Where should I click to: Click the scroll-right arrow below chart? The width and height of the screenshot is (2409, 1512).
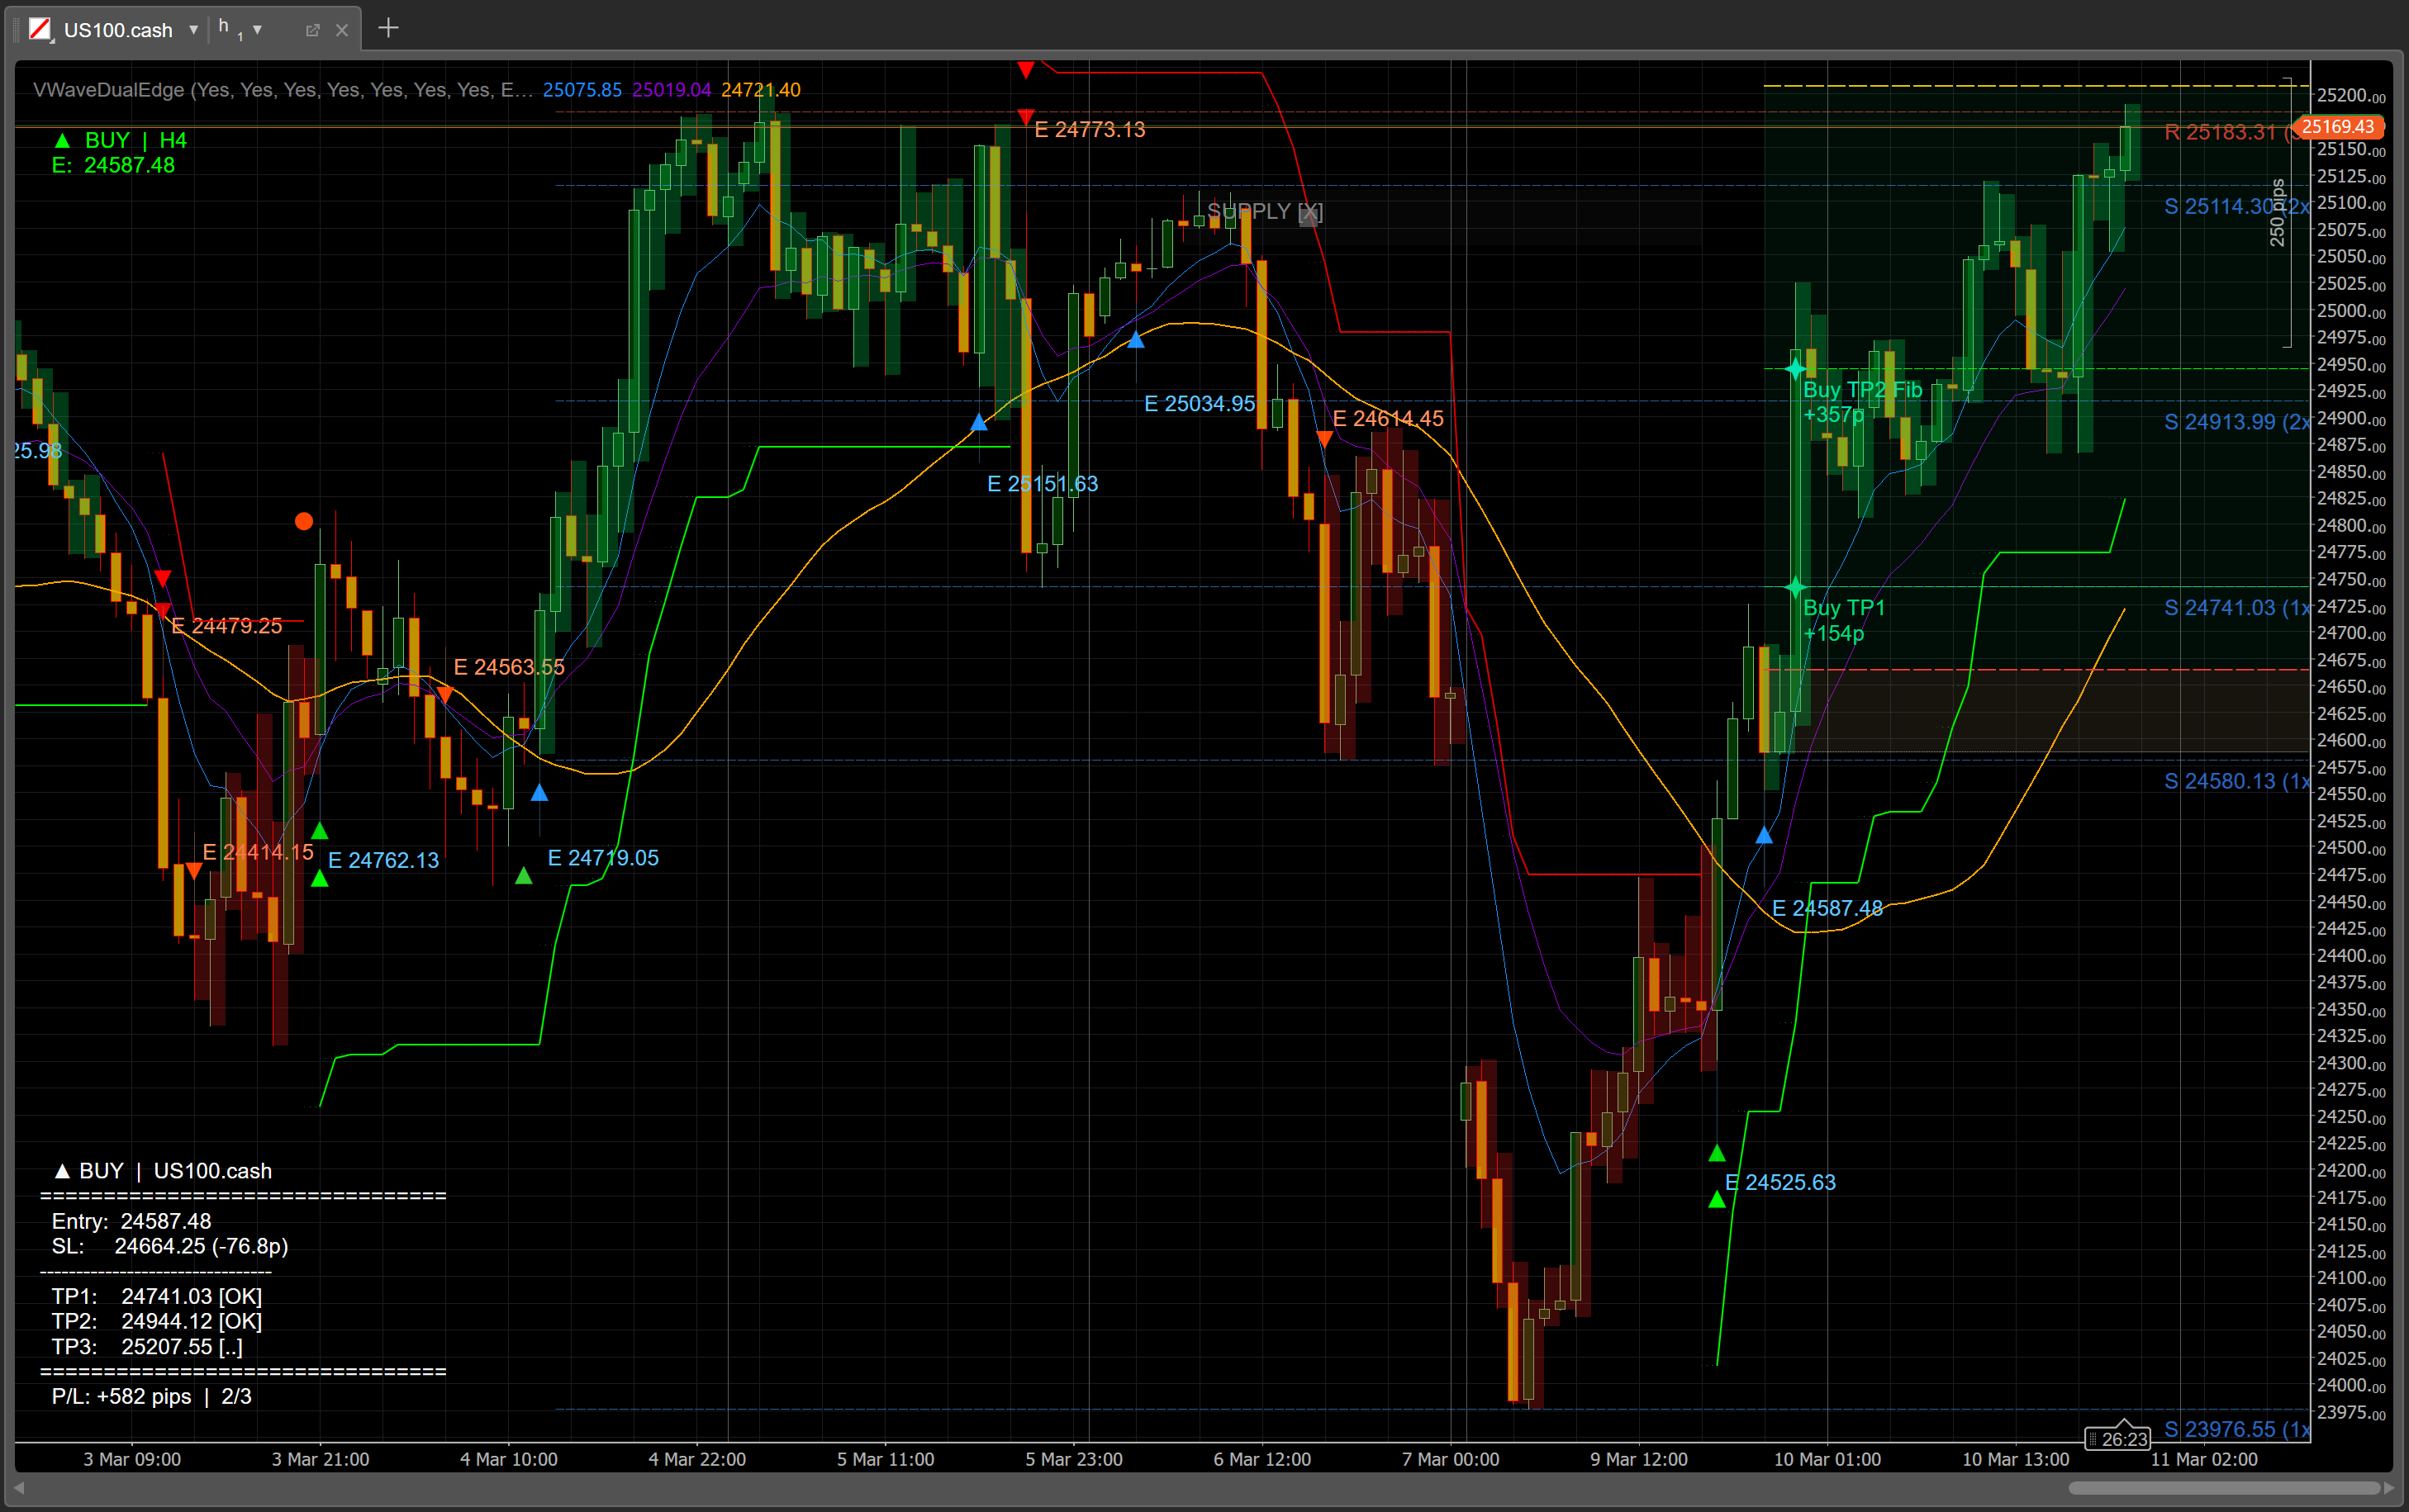click(x=2389, y=1488)
